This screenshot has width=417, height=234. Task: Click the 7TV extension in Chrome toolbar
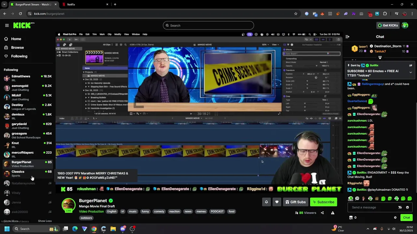click(353, 14)
